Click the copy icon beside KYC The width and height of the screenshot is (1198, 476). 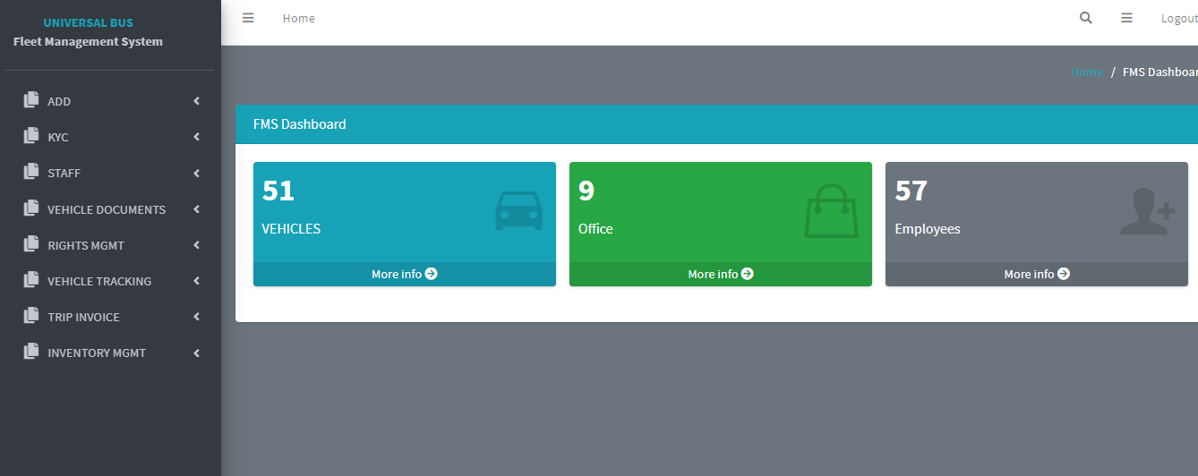31,135
